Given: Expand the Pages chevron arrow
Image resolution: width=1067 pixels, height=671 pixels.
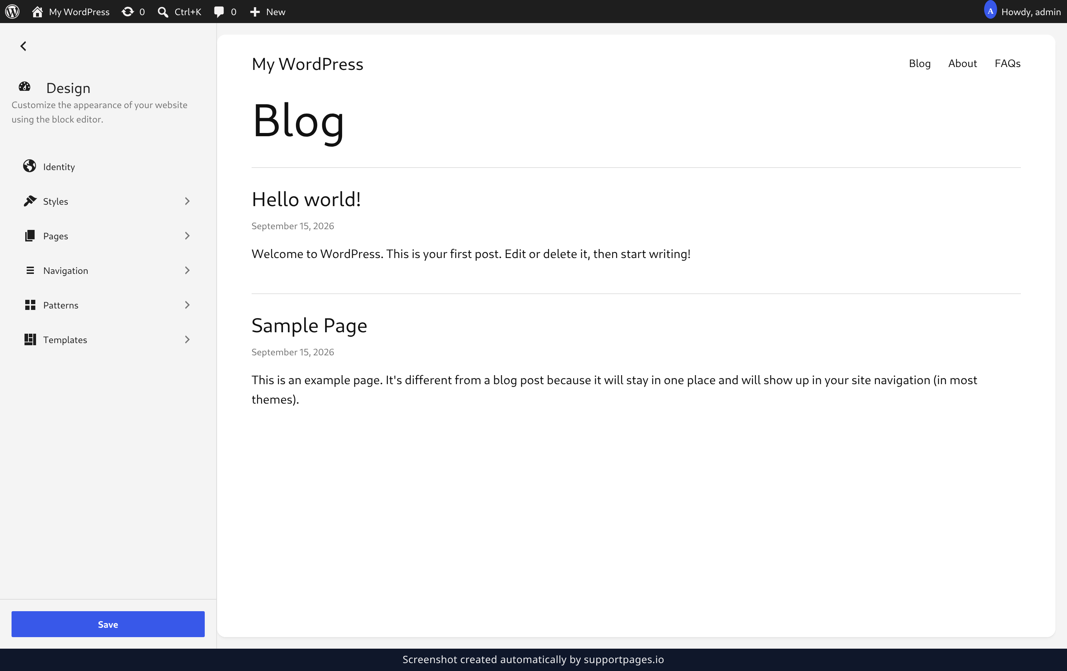Looking at the screenshot, I should 187,236.
